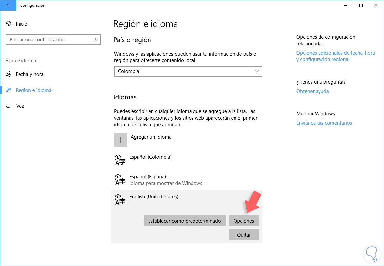Click the Español (España) language icon
Image resolution: width=384 pixels, height=266 pixels.
120,180
